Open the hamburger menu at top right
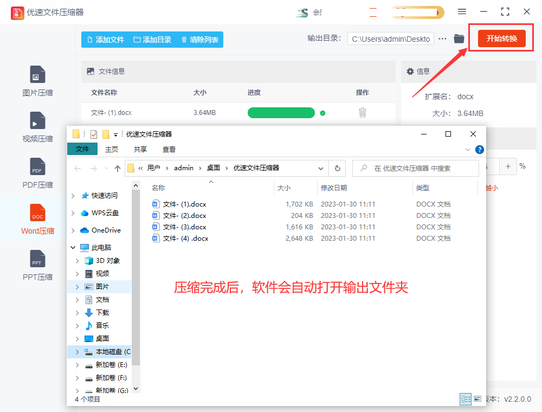 pos(462,11)
